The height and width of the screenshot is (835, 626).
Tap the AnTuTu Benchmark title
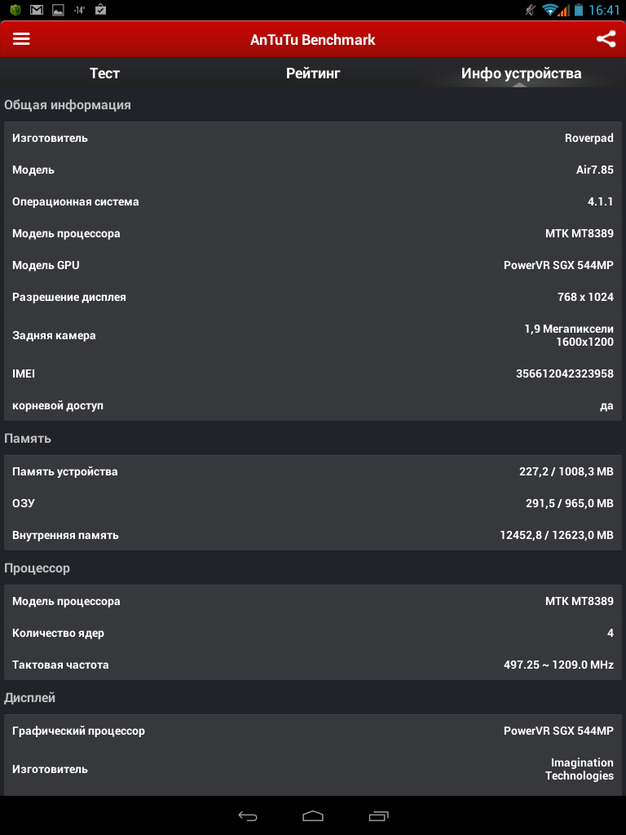(313, 40)
